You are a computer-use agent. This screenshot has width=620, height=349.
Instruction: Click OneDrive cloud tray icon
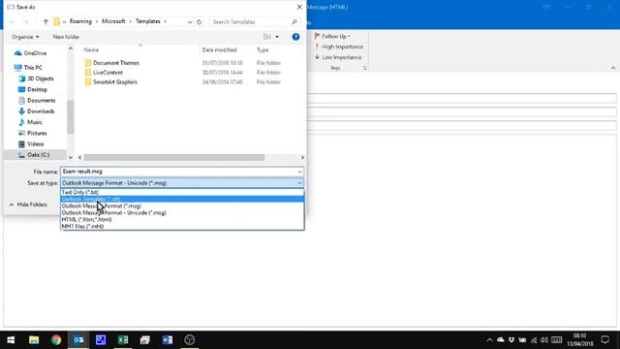point(501,340)
